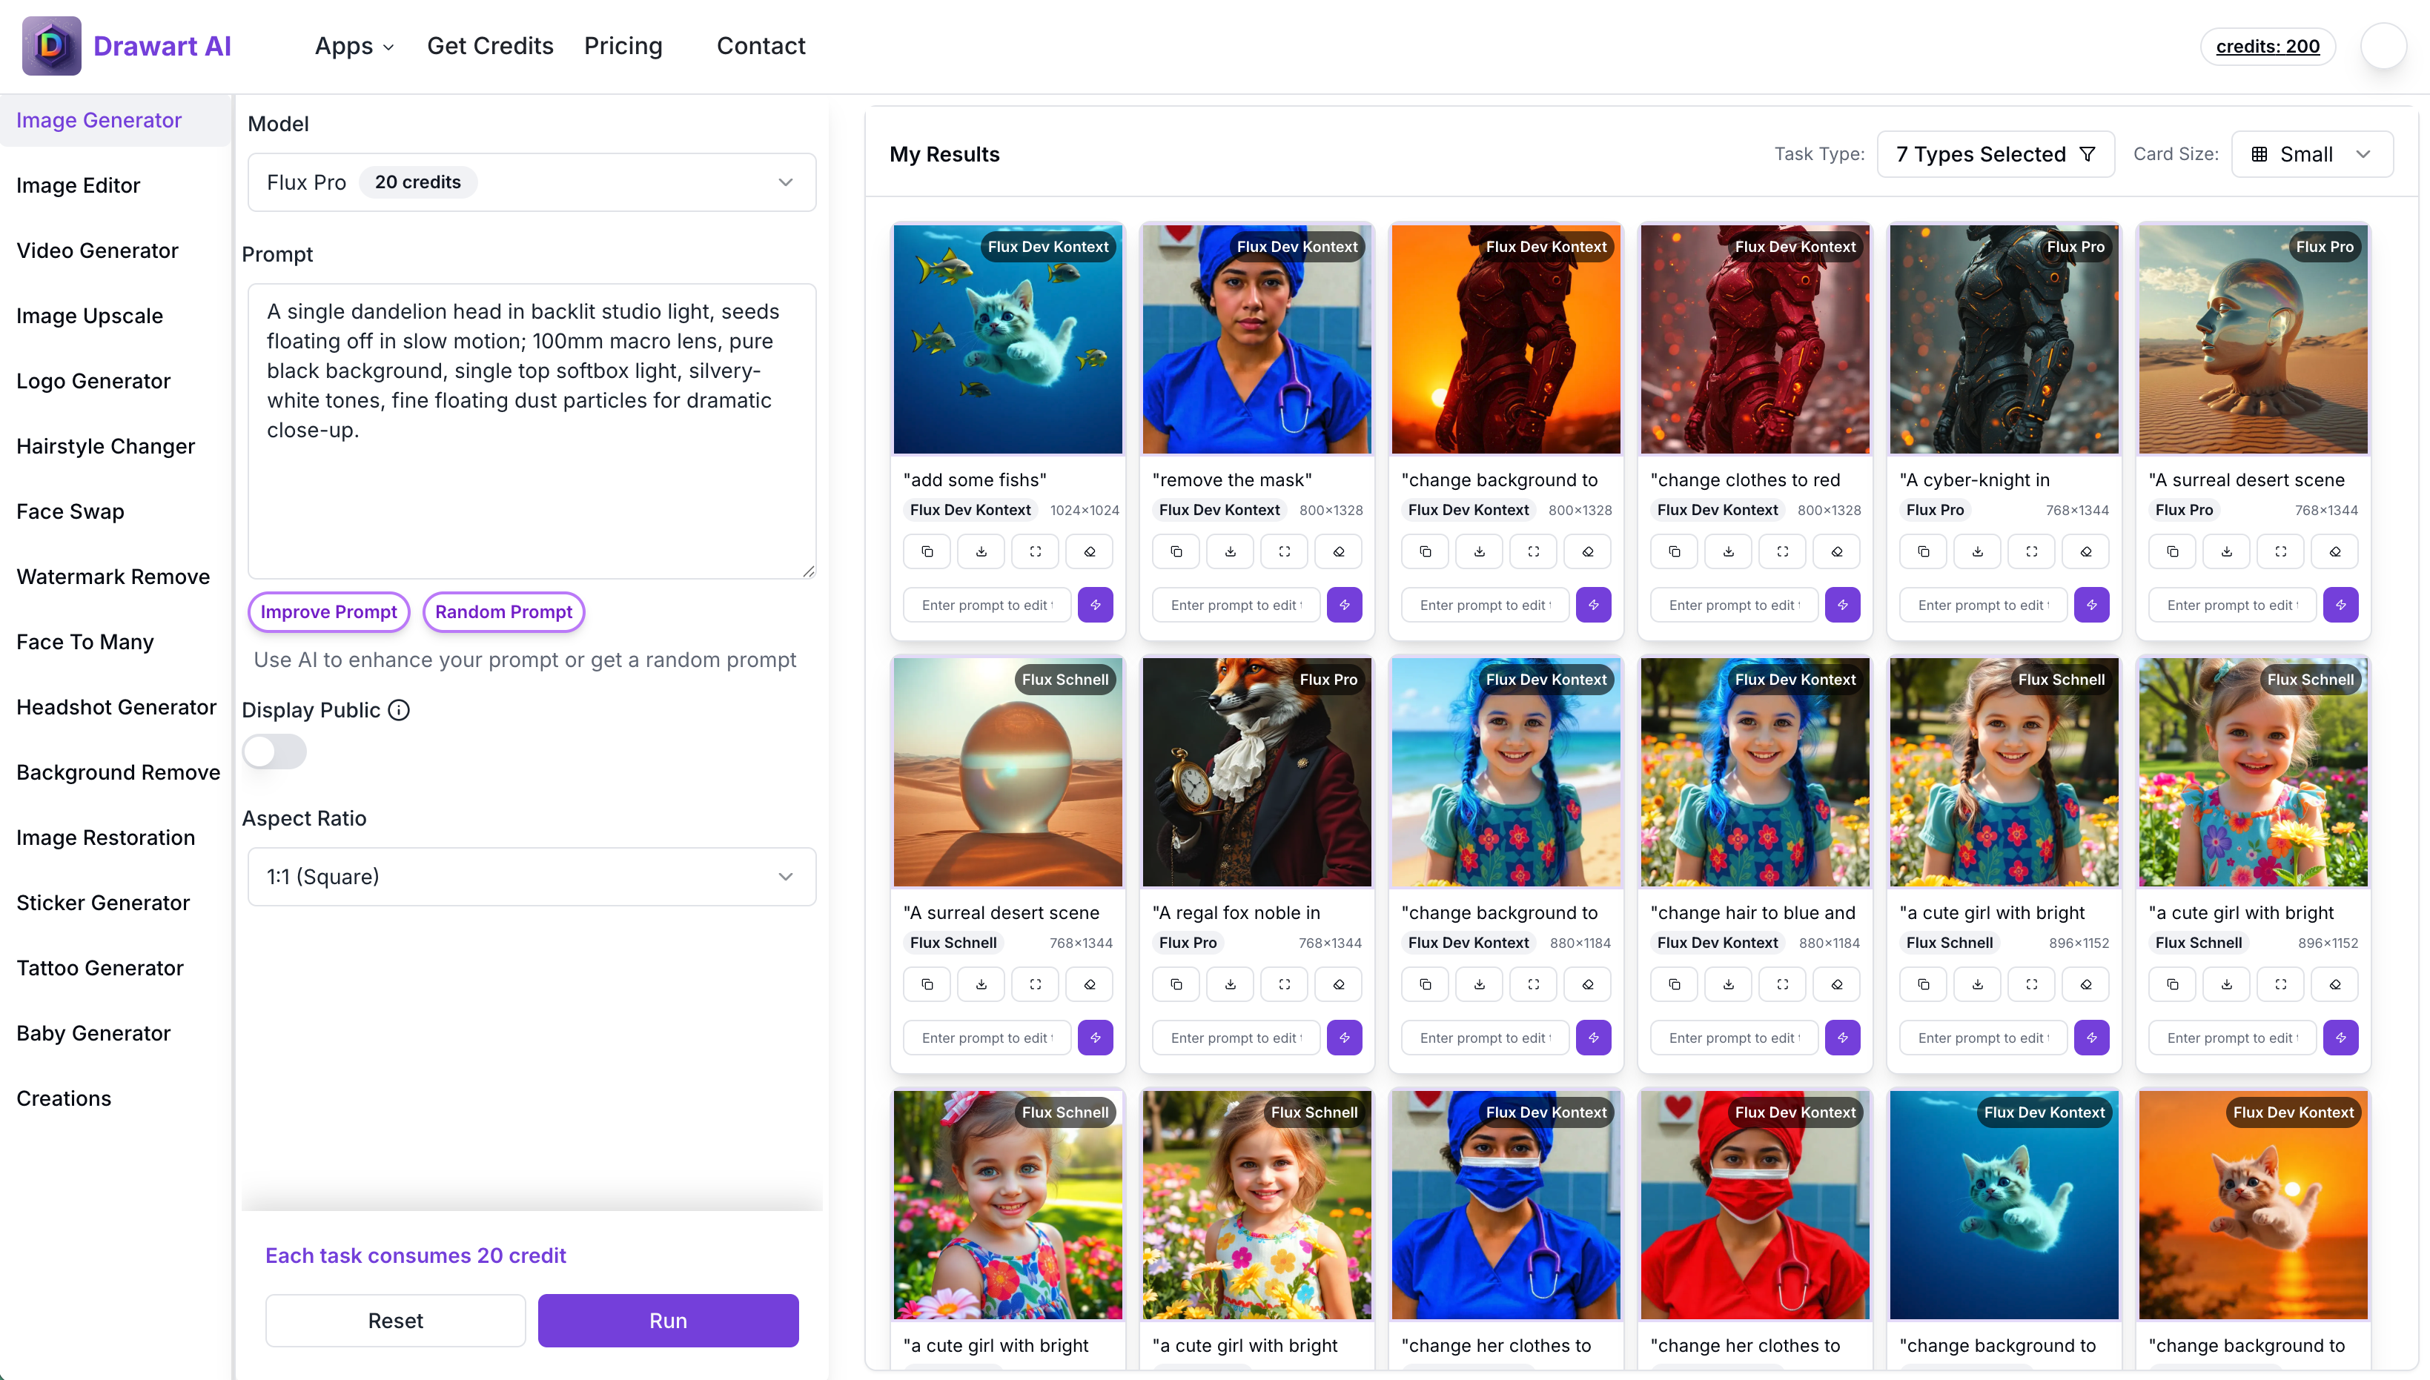Image resolution: width=2430 pixels, height=1380 pixels.
Task: Click the Display Public info icon
Action: [x=399, y=710]
